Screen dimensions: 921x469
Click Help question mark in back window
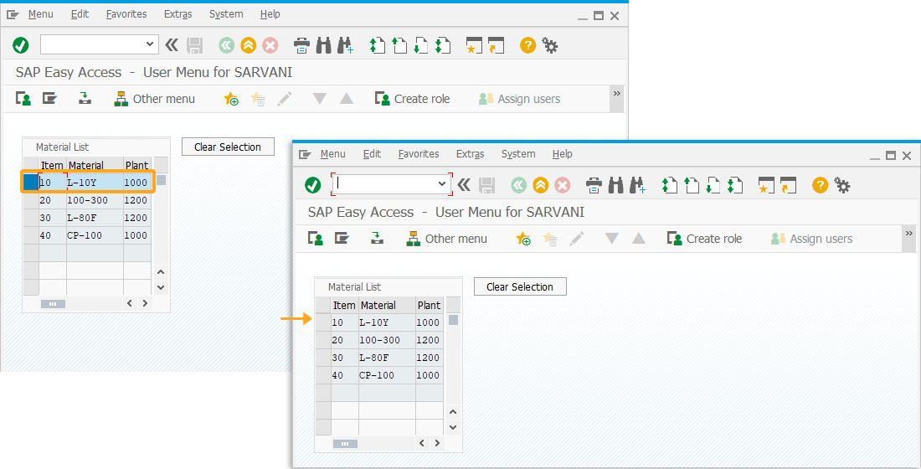[x=528, y=45]
